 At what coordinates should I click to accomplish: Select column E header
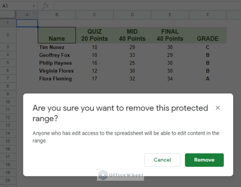click(170, 15)
